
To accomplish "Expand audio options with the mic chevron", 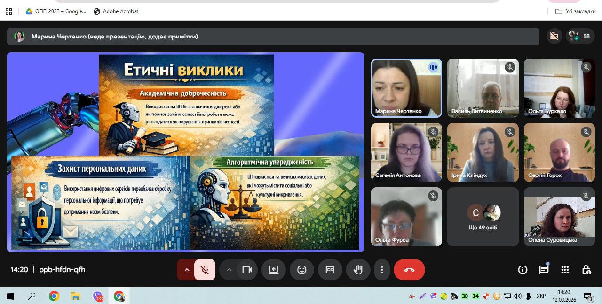I will (x=187, y=270).
